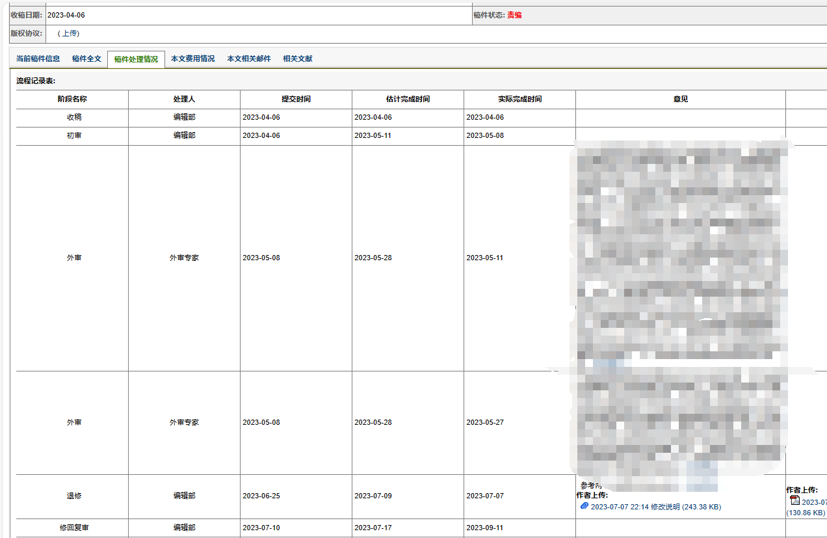Screen dimensions: 827x538
Task: Click 编辑部 in the 收稿 row
Action: tap(184, 118)
